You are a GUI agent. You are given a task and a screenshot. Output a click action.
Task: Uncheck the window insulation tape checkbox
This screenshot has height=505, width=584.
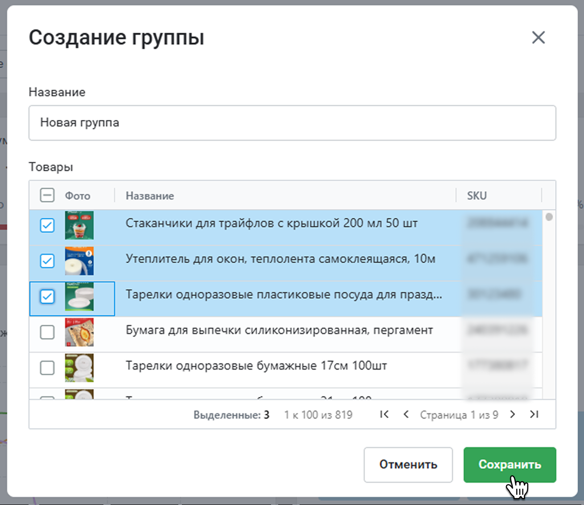[47, 261]
